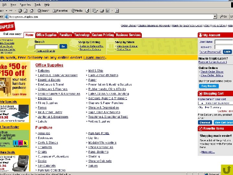Click the furniture promo Learn More link
233x175 pixels.
point(19,94)
